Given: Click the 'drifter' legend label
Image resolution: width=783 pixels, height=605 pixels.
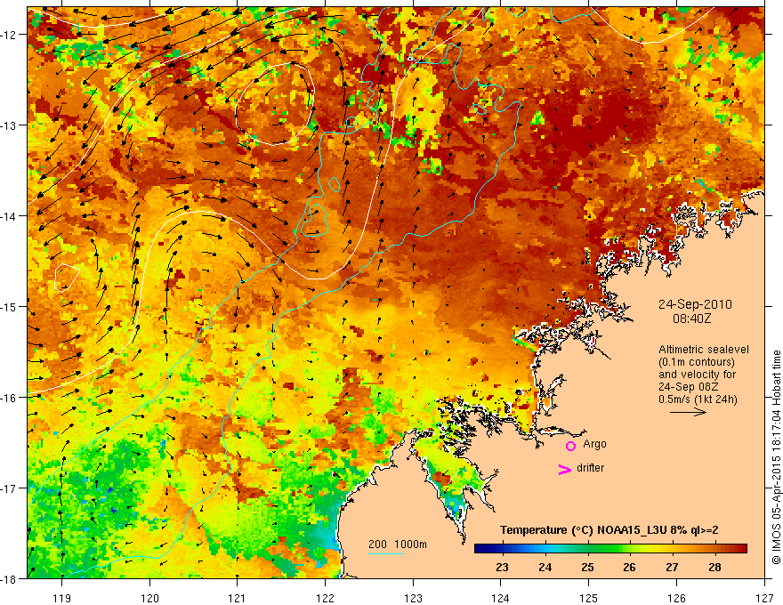Looking at the screenshot, I should [590, 468].
